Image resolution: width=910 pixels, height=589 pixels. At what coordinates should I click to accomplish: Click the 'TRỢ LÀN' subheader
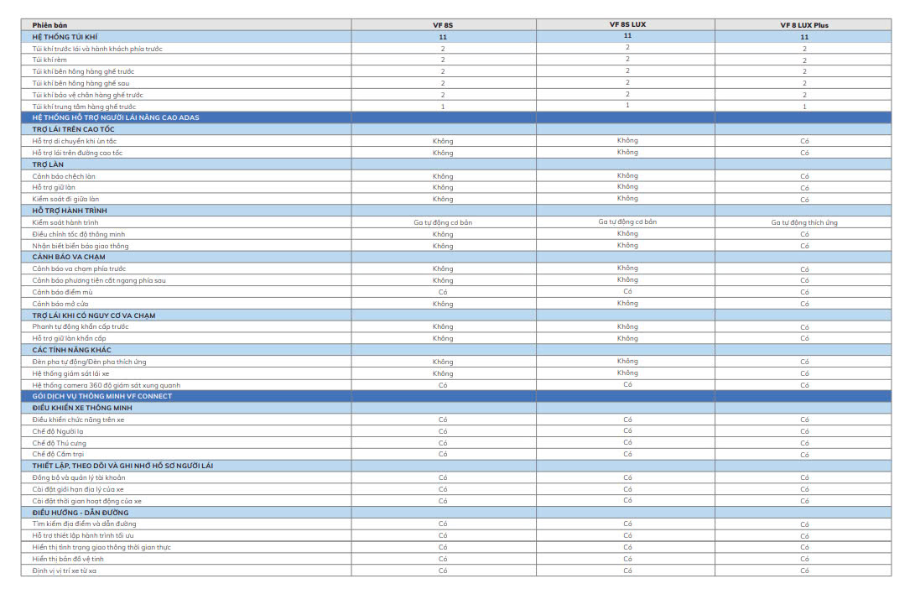click(48, 164)
